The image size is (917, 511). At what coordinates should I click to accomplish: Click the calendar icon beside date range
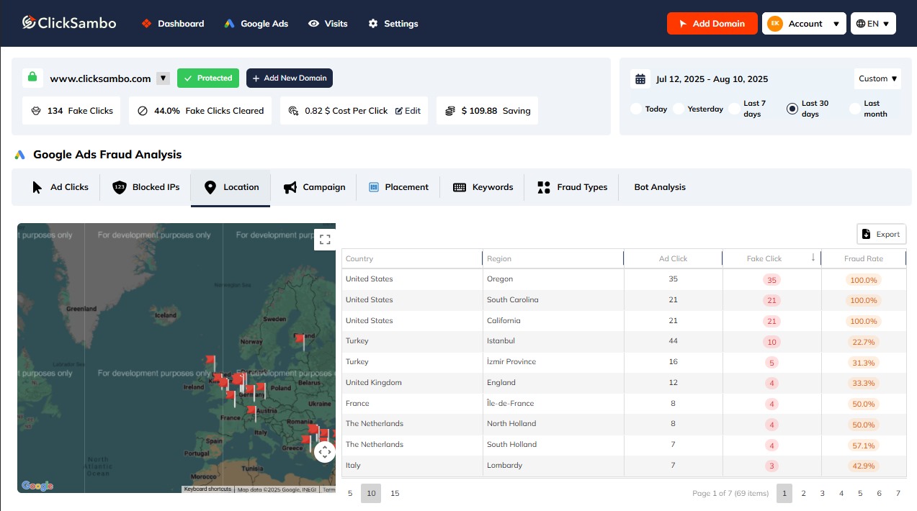coord(640,79)
